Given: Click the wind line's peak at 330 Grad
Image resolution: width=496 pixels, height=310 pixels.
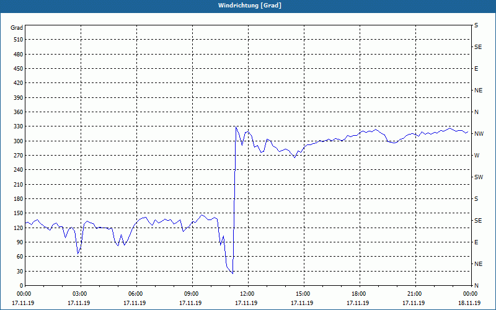Looking at the screenshot, I should [236, 127].
